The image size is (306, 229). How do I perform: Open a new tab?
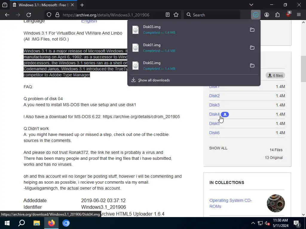point(82,5)
